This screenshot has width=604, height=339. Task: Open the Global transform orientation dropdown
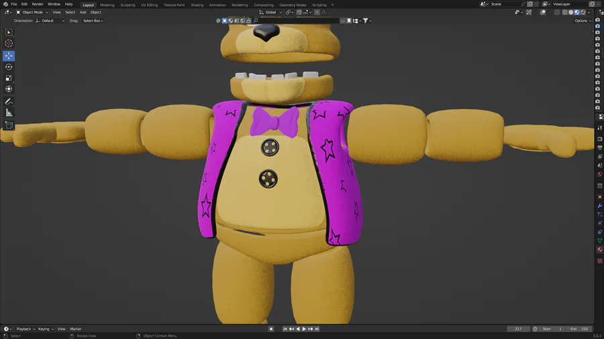270,12
